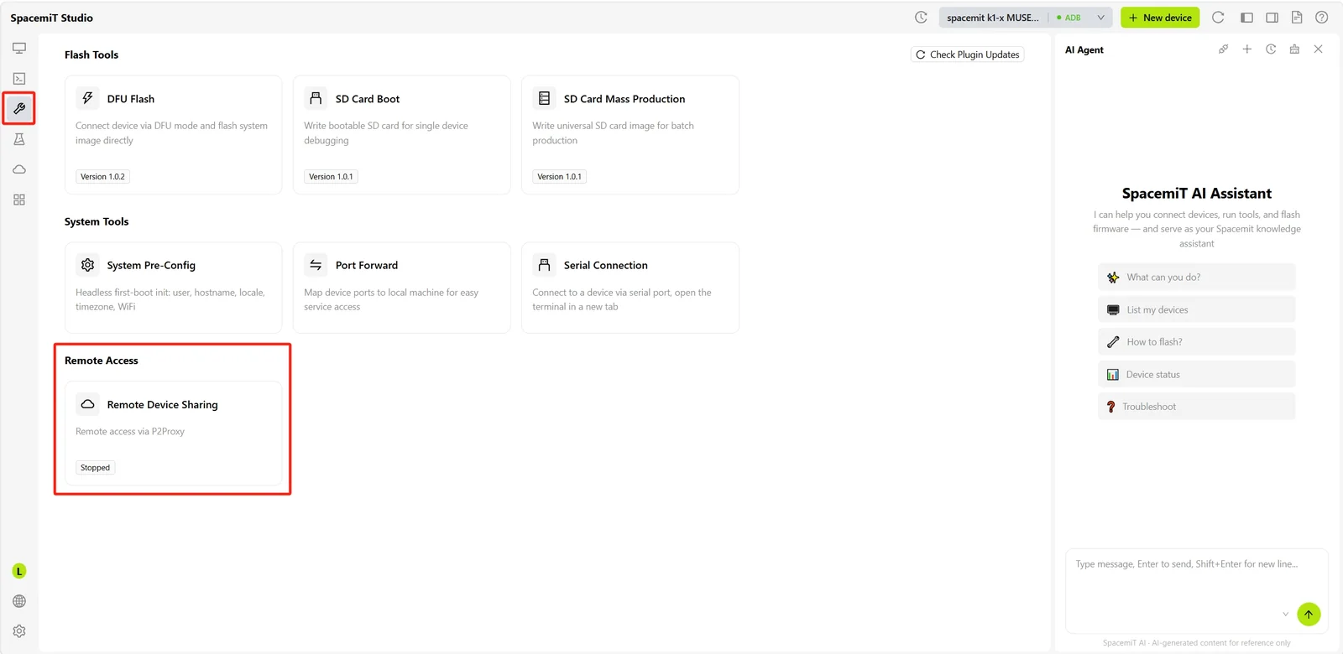Expand the chevron in the message box
This screenshot has width=1343, height=654.
coord(1285,615)
